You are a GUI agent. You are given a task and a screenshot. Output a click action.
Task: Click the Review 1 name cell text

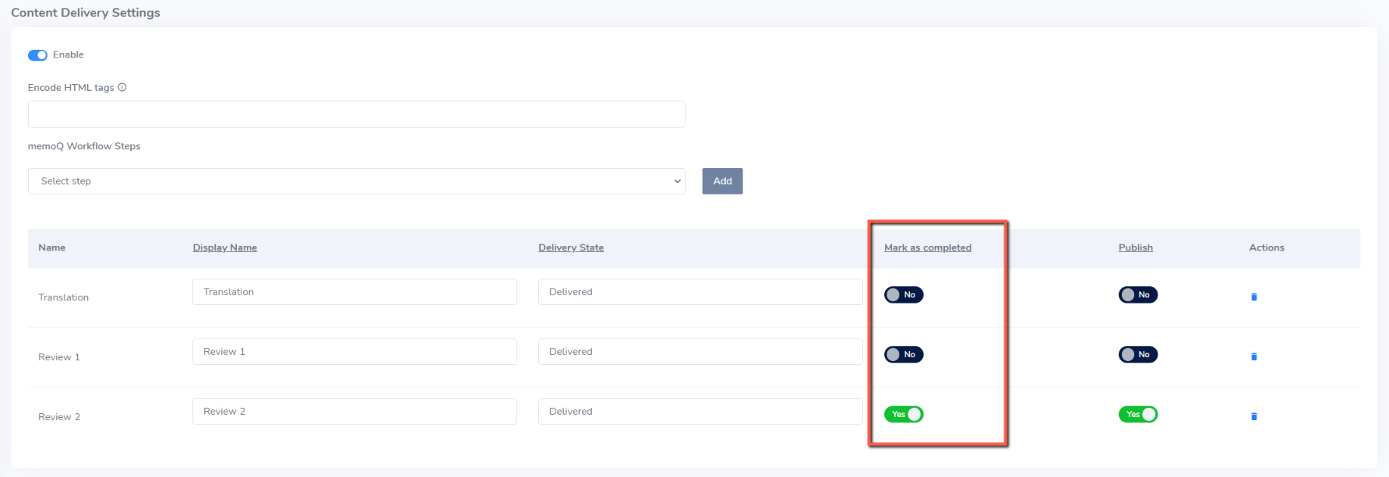(x=59, y=357)
